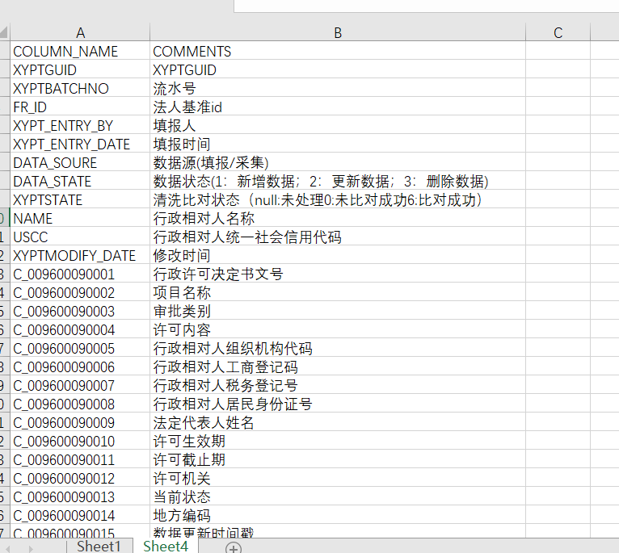
Task: Select cell C_009600090014
Action: (x=80, y=515)
